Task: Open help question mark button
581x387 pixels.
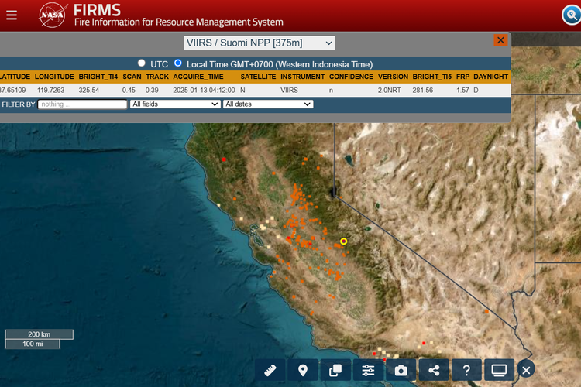Action: point(466,370)
